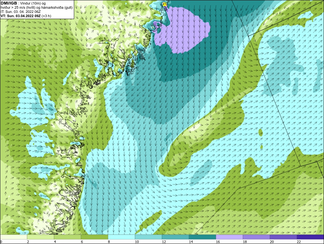
Task: Click the scale label '6'
Action: point(82,242)
